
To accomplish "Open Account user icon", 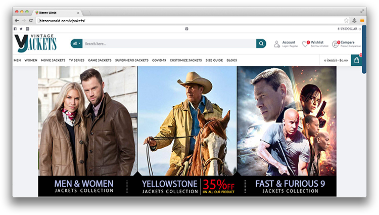I will click(x=277, y=44).
